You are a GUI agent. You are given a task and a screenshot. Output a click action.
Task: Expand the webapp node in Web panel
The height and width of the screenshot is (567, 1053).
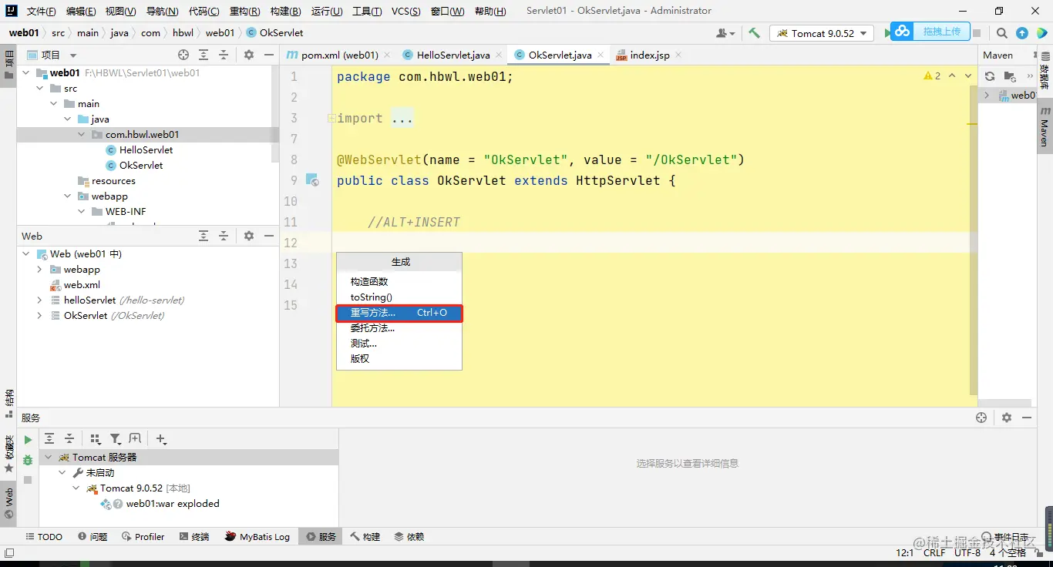[39, 270]
